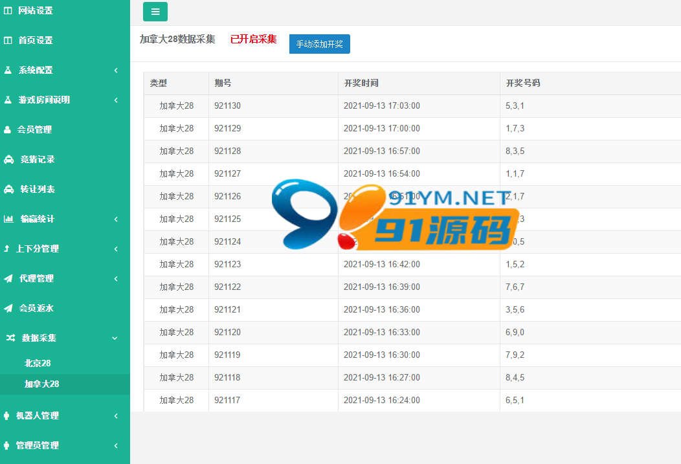Click the car icon beside 转让列表

(8, 189)
